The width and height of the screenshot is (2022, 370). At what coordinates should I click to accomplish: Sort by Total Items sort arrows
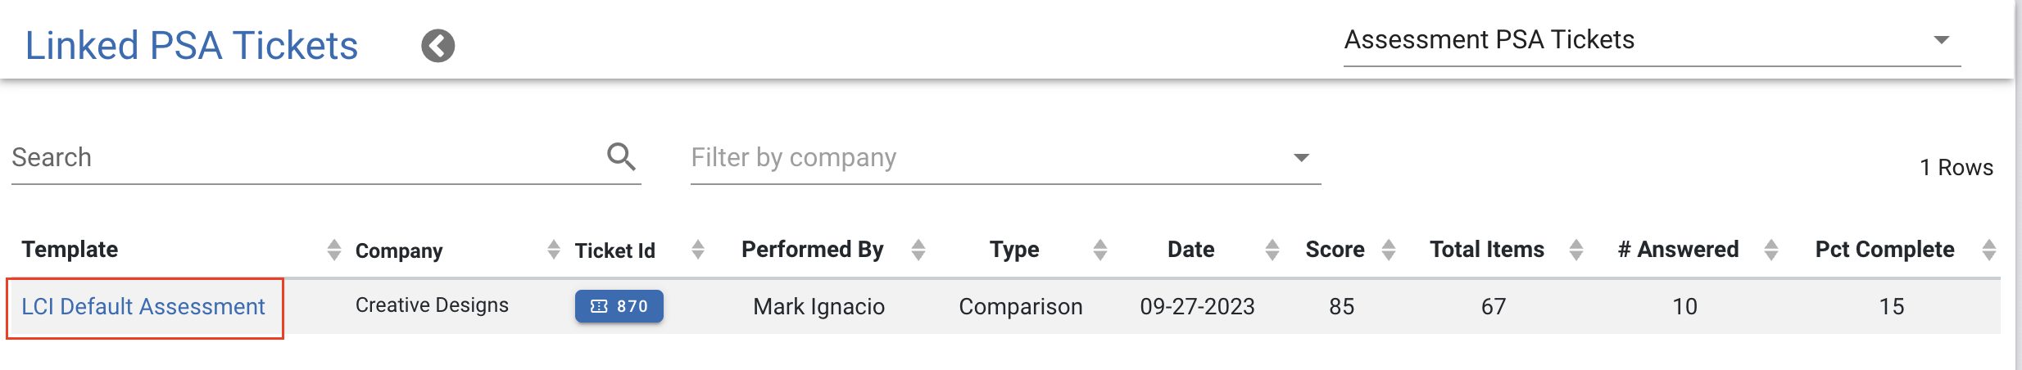pos(1576,250)
